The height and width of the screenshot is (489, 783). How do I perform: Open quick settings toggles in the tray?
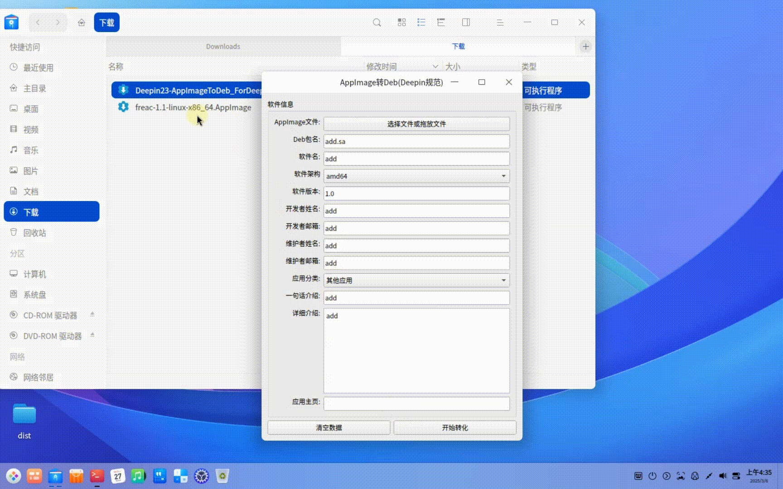click(x=736, y=476)
